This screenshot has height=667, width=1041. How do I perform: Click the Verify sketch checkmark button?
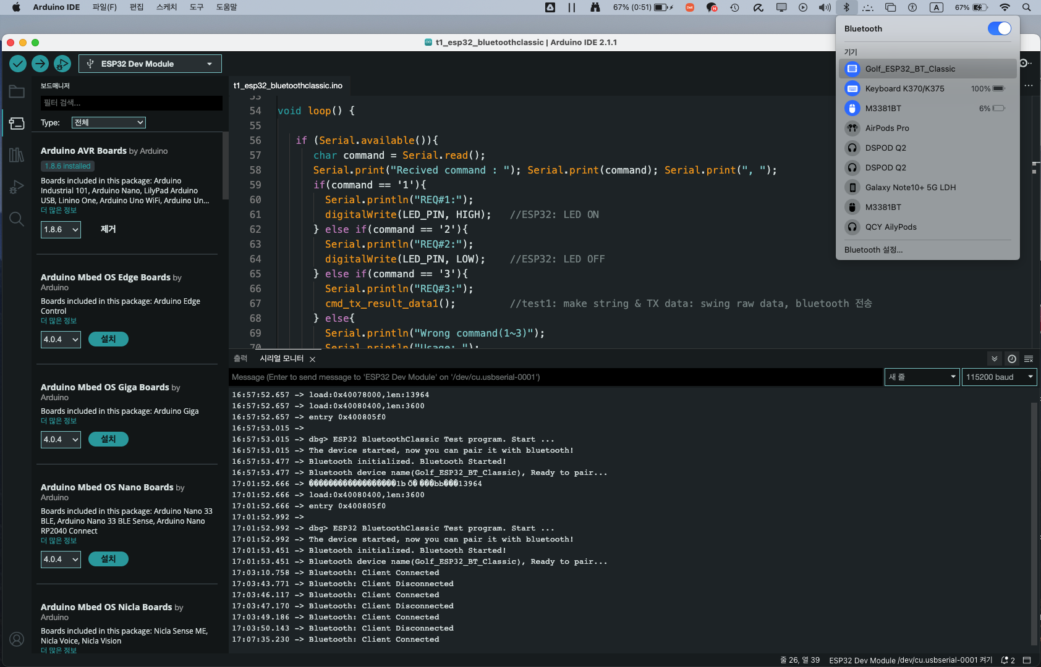(18, 64)
